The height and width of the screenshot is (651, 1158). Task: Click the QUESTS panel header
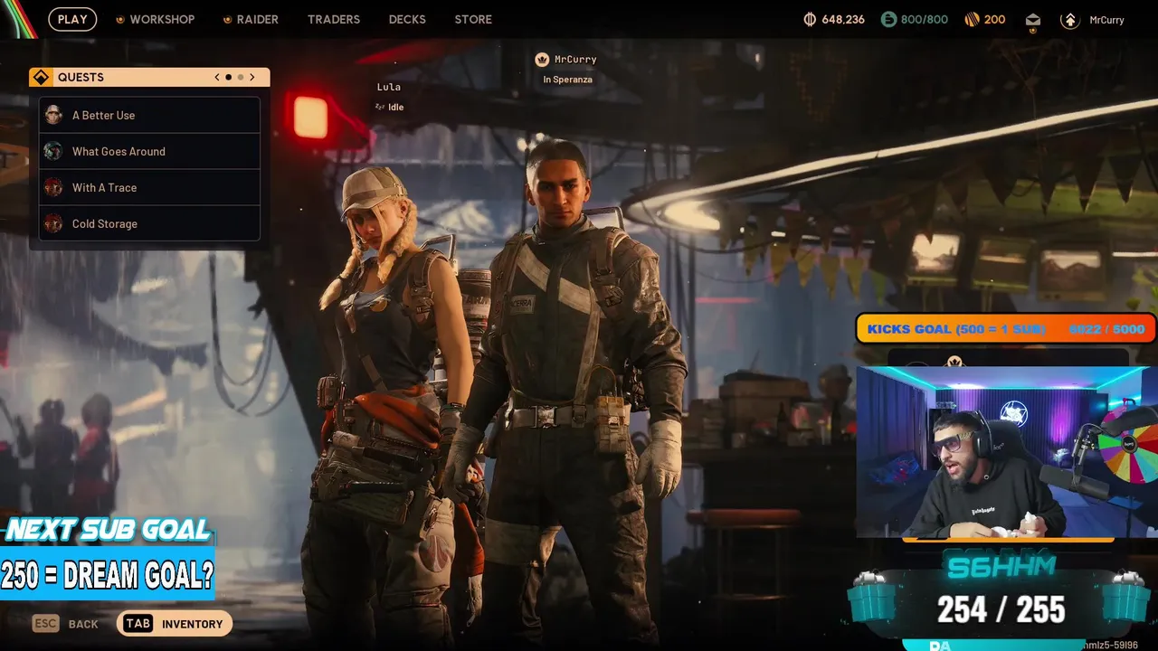coord(149,77)
